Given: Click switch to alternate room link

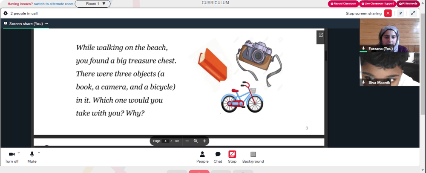Looking at the screenshot, I should click(54, 4).
